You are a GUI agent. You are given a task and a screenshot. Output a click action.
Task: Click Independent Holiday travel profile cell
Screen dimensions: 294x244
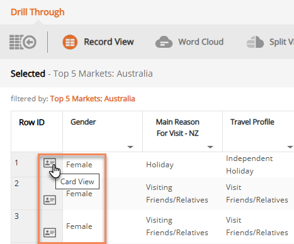click(x=249, y=165)
